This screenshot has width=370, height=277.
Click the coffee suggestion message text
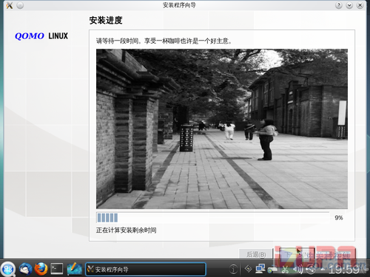[164, 41]
